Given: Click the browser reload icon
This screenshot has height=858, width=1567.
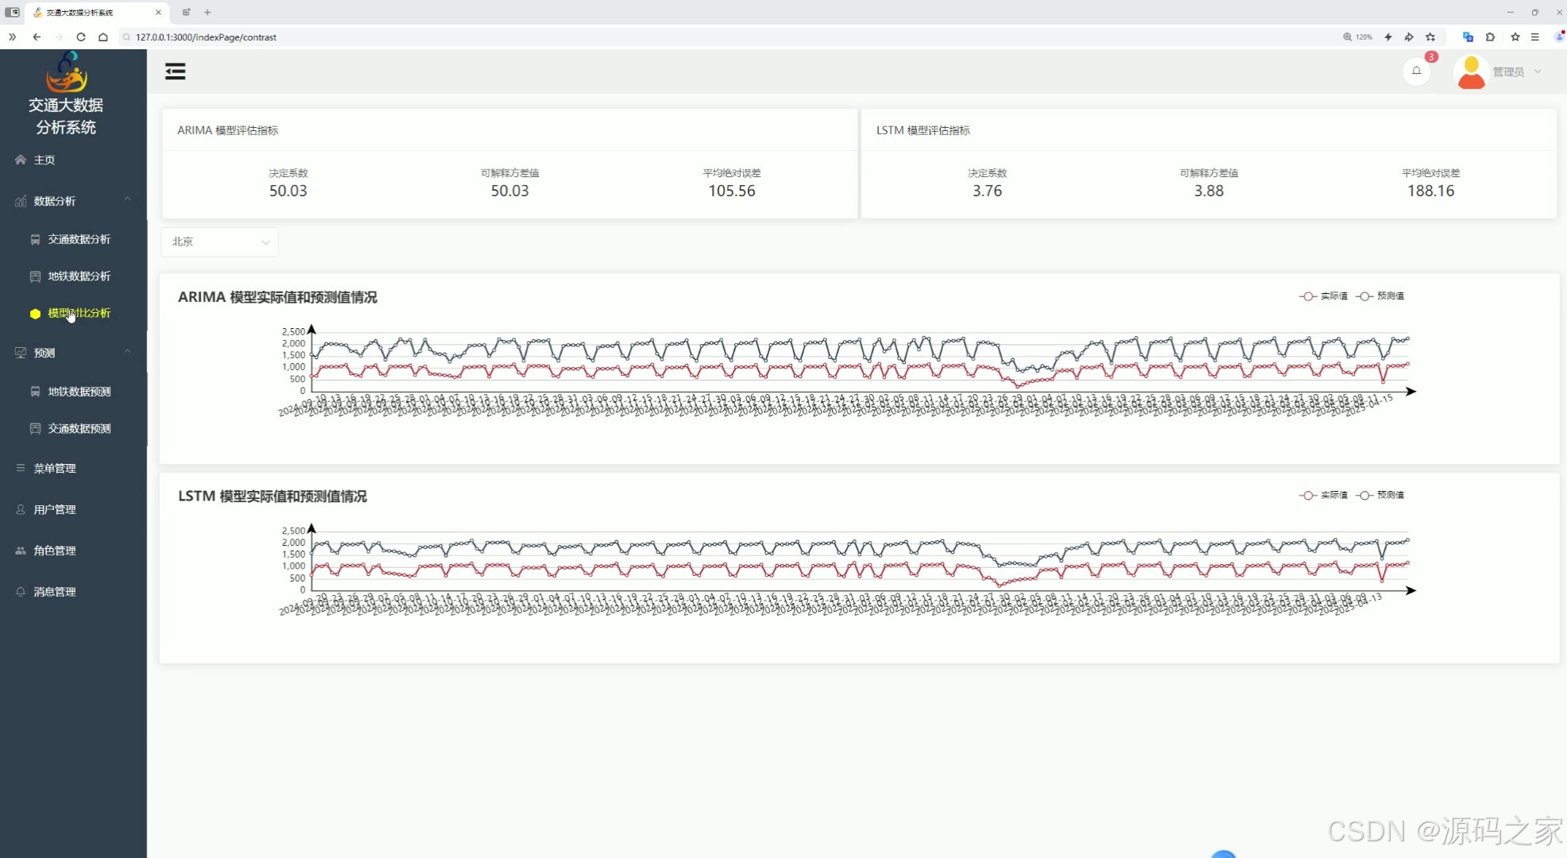Looking at the screenshot, I should coord(80,37).
